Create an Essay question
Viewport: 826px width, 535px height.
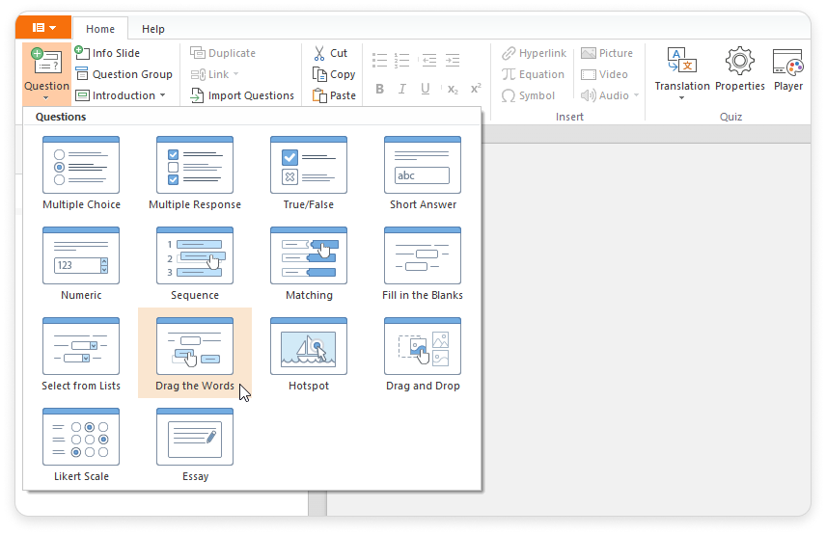(x=195, y=444)
